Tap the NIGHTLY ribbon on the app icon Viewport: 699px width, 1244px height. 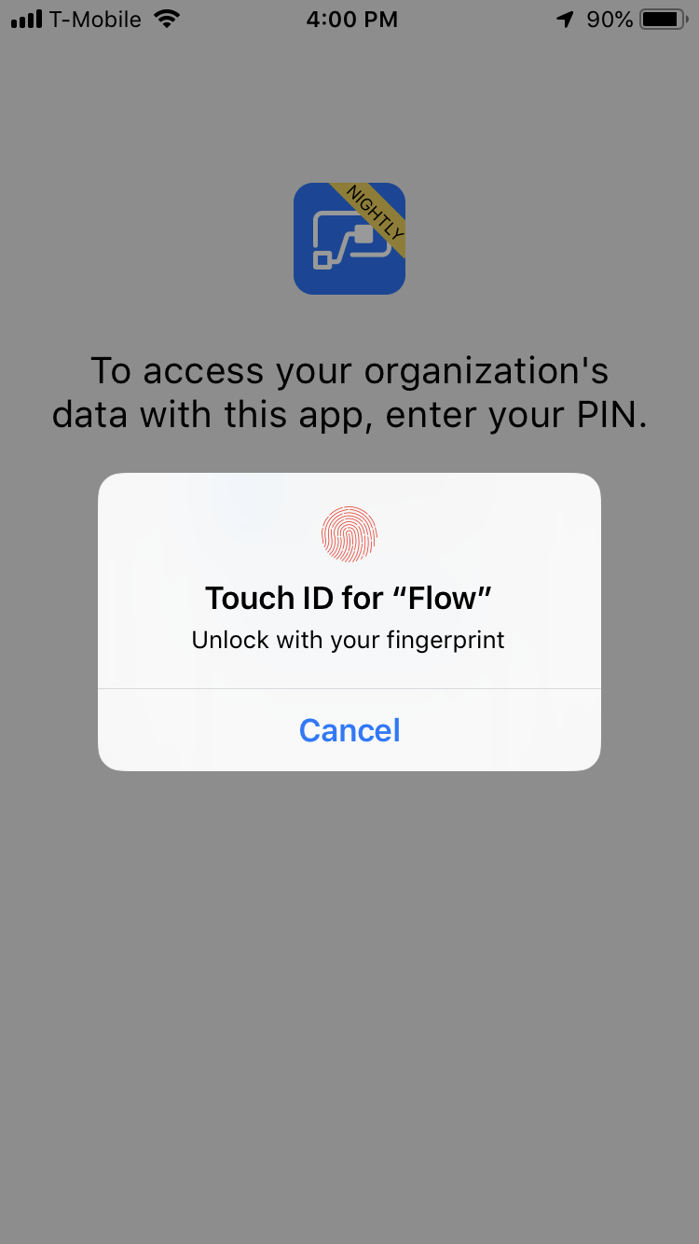[375, 213]
